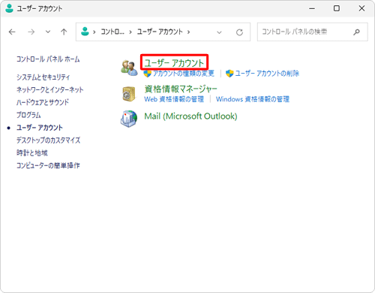375x293 pixels.
Task: Click shield icon beside ユーザー アカウントの削除
Action: [229, 74]
